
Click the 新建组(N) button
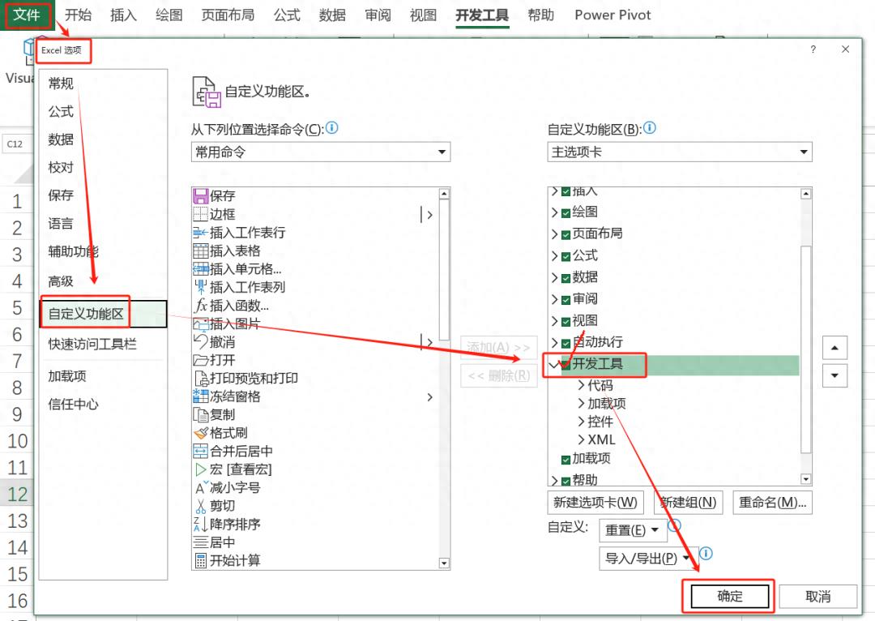689,503
